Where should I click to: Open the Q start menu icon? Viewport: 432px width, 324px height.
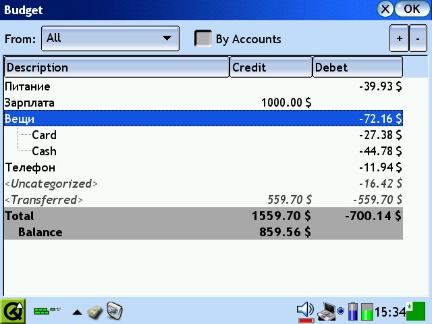pos(13,311)
